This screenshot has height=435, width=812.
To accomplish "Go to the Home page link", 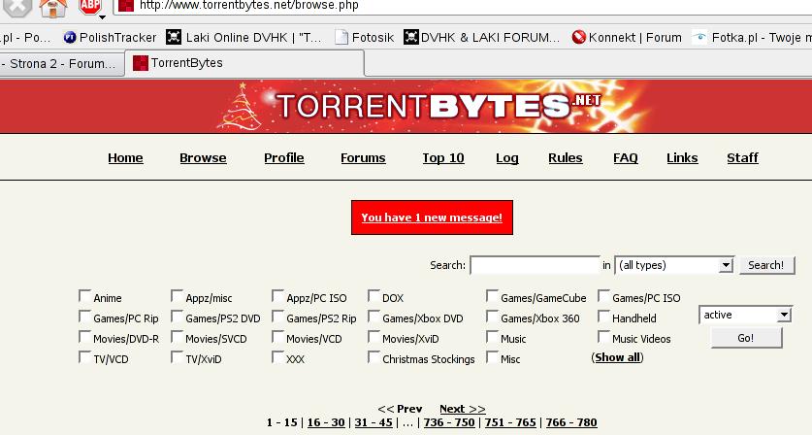I will click(x=125, y=157).
